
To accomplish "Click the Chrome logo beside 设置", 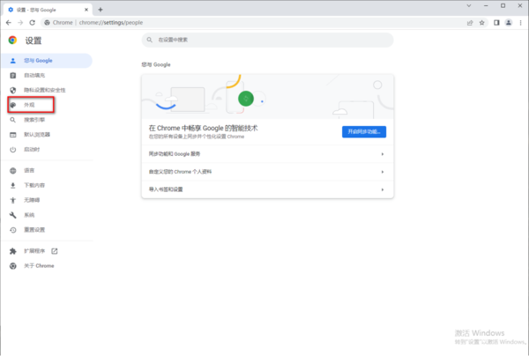I will [x=13, y=41].
